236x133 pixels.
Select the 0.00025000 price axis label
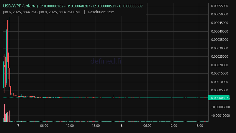219,56
